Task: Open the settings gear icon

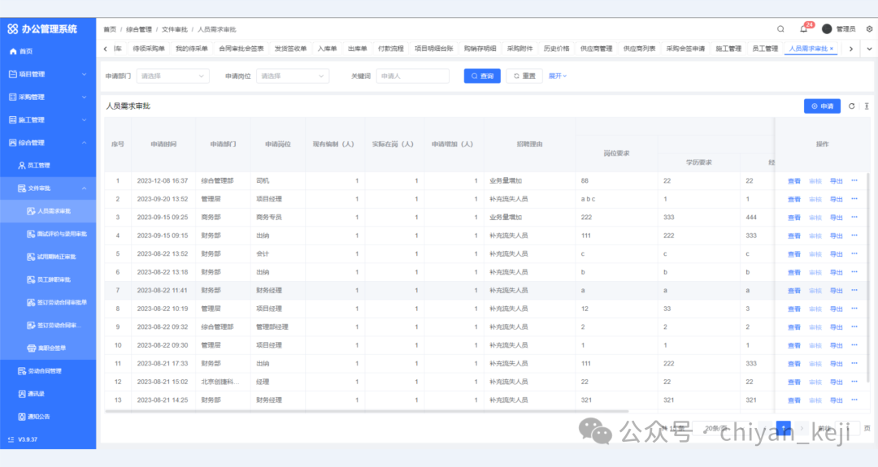Action: pos(869,28)
